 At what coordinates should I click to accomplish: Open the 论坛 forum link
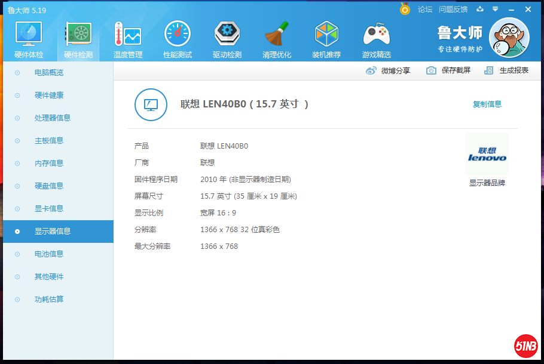[x=424, y=10]
